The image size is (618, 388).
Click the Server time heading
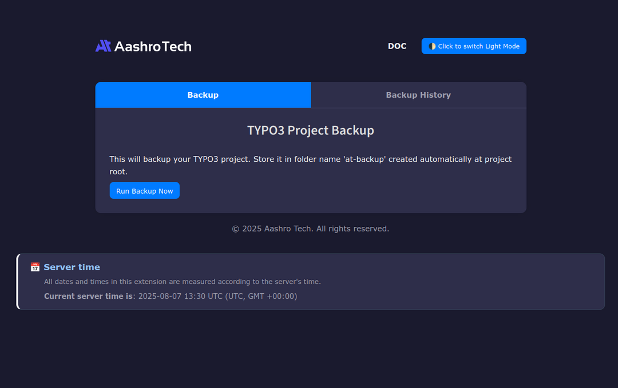tap(72, 267)
